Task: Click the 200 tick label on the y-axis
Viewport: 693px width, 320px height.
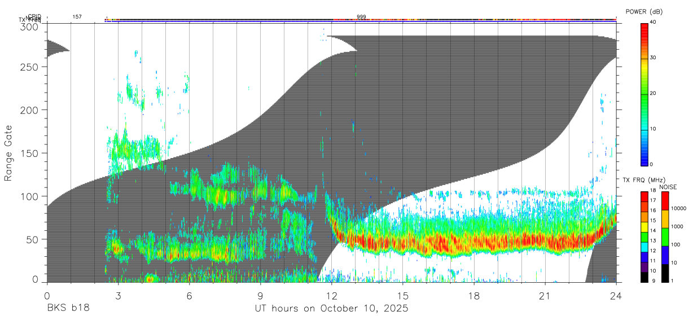Action: (x=29, y=110)
